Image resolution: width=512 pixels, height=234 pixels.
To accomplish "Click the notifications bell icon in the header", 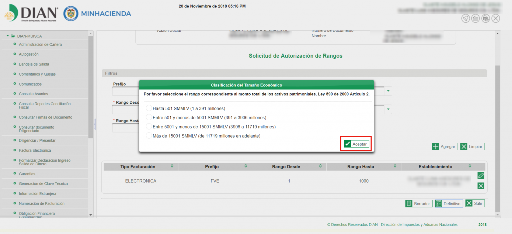I will (465, 18).
